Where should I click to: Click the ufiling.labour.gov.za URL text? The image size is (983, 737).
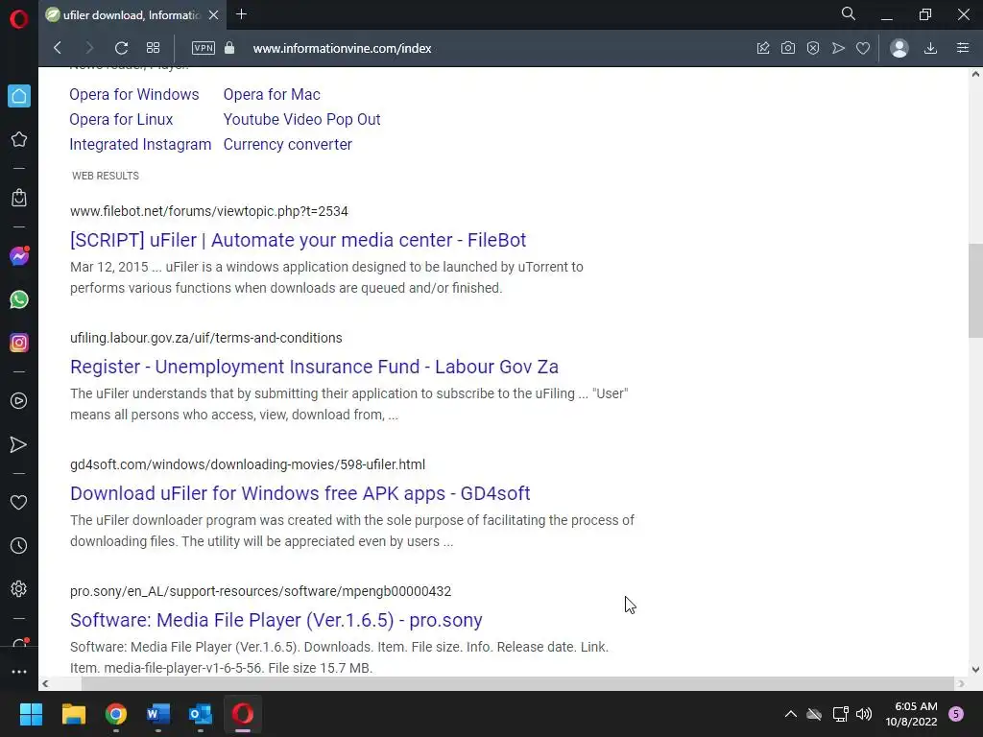pyautogui.click(x=206, y=338)
